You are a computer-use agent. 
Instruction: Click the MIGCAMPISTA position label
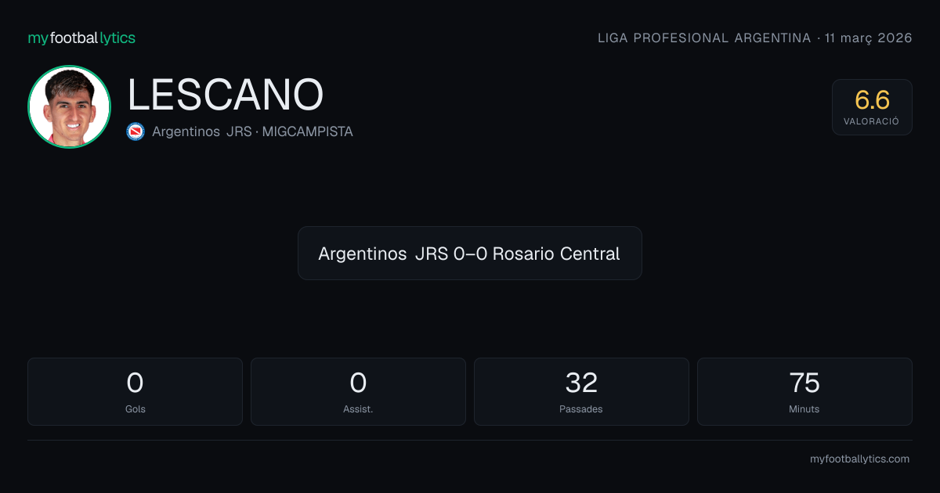(308, 131)
